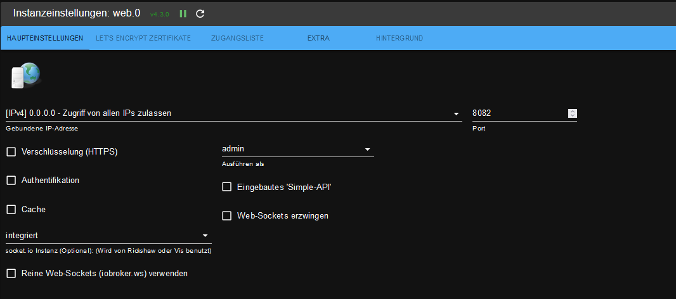Open the Zugangsliste tab

pos(237,38)
